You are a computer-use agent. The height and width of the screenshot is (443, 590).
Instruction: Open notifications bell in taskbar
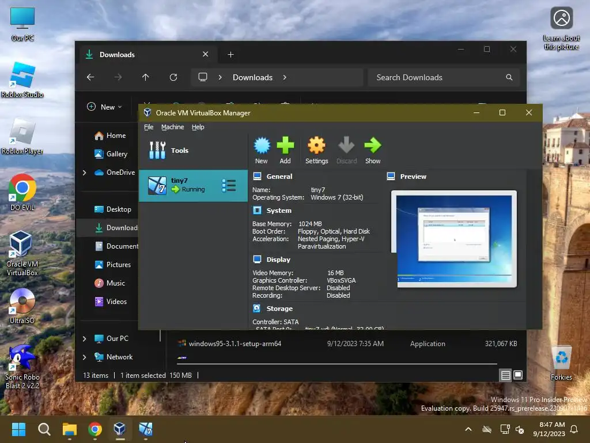(574, 429)
